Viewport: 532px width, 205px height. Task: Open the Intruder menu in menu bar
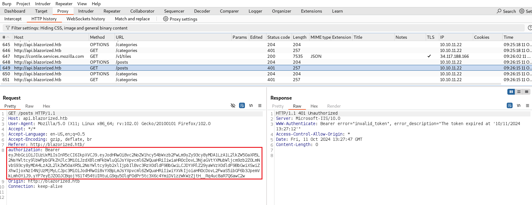[43, 4]
